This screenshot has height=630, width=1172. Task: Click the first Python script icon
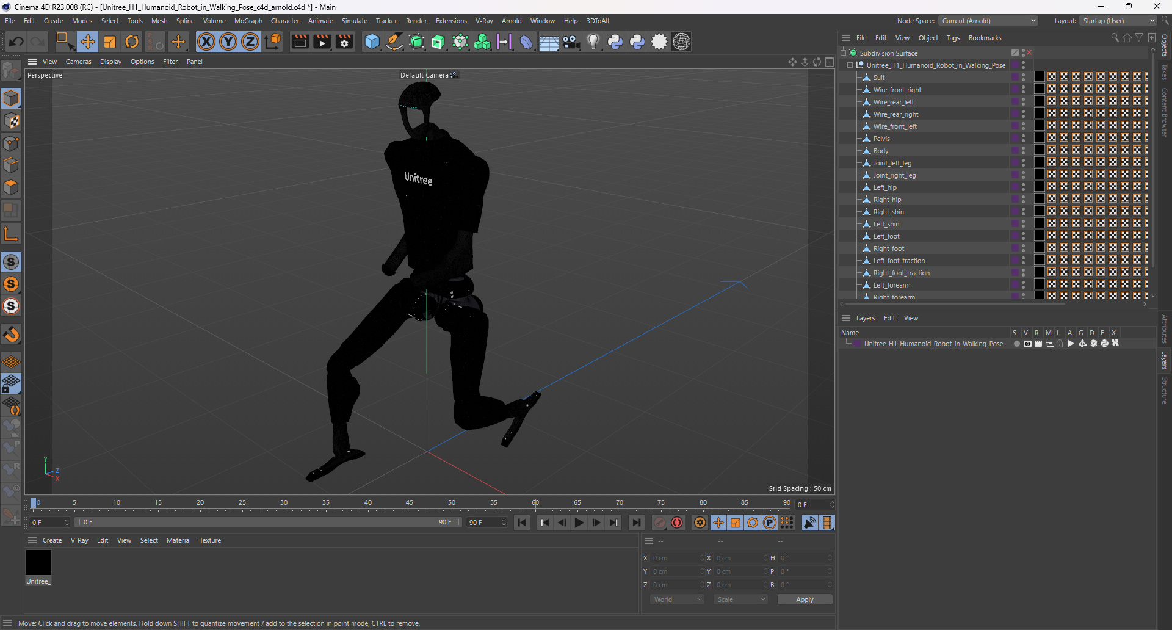pos(615,42)
